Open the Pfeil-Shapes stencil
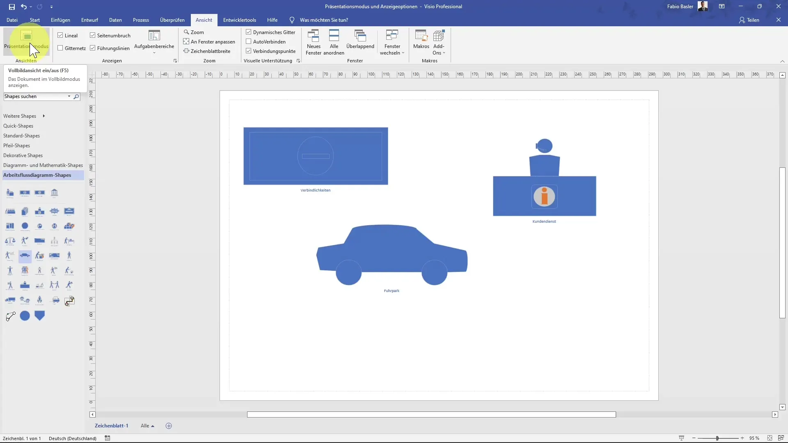Image resolution: width=788 pixels, height=443 pixels. tap(16, 146)
